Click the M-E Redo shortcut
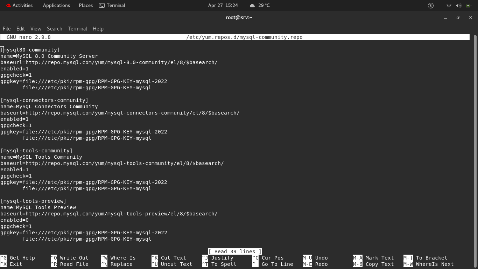 [315, 264]
